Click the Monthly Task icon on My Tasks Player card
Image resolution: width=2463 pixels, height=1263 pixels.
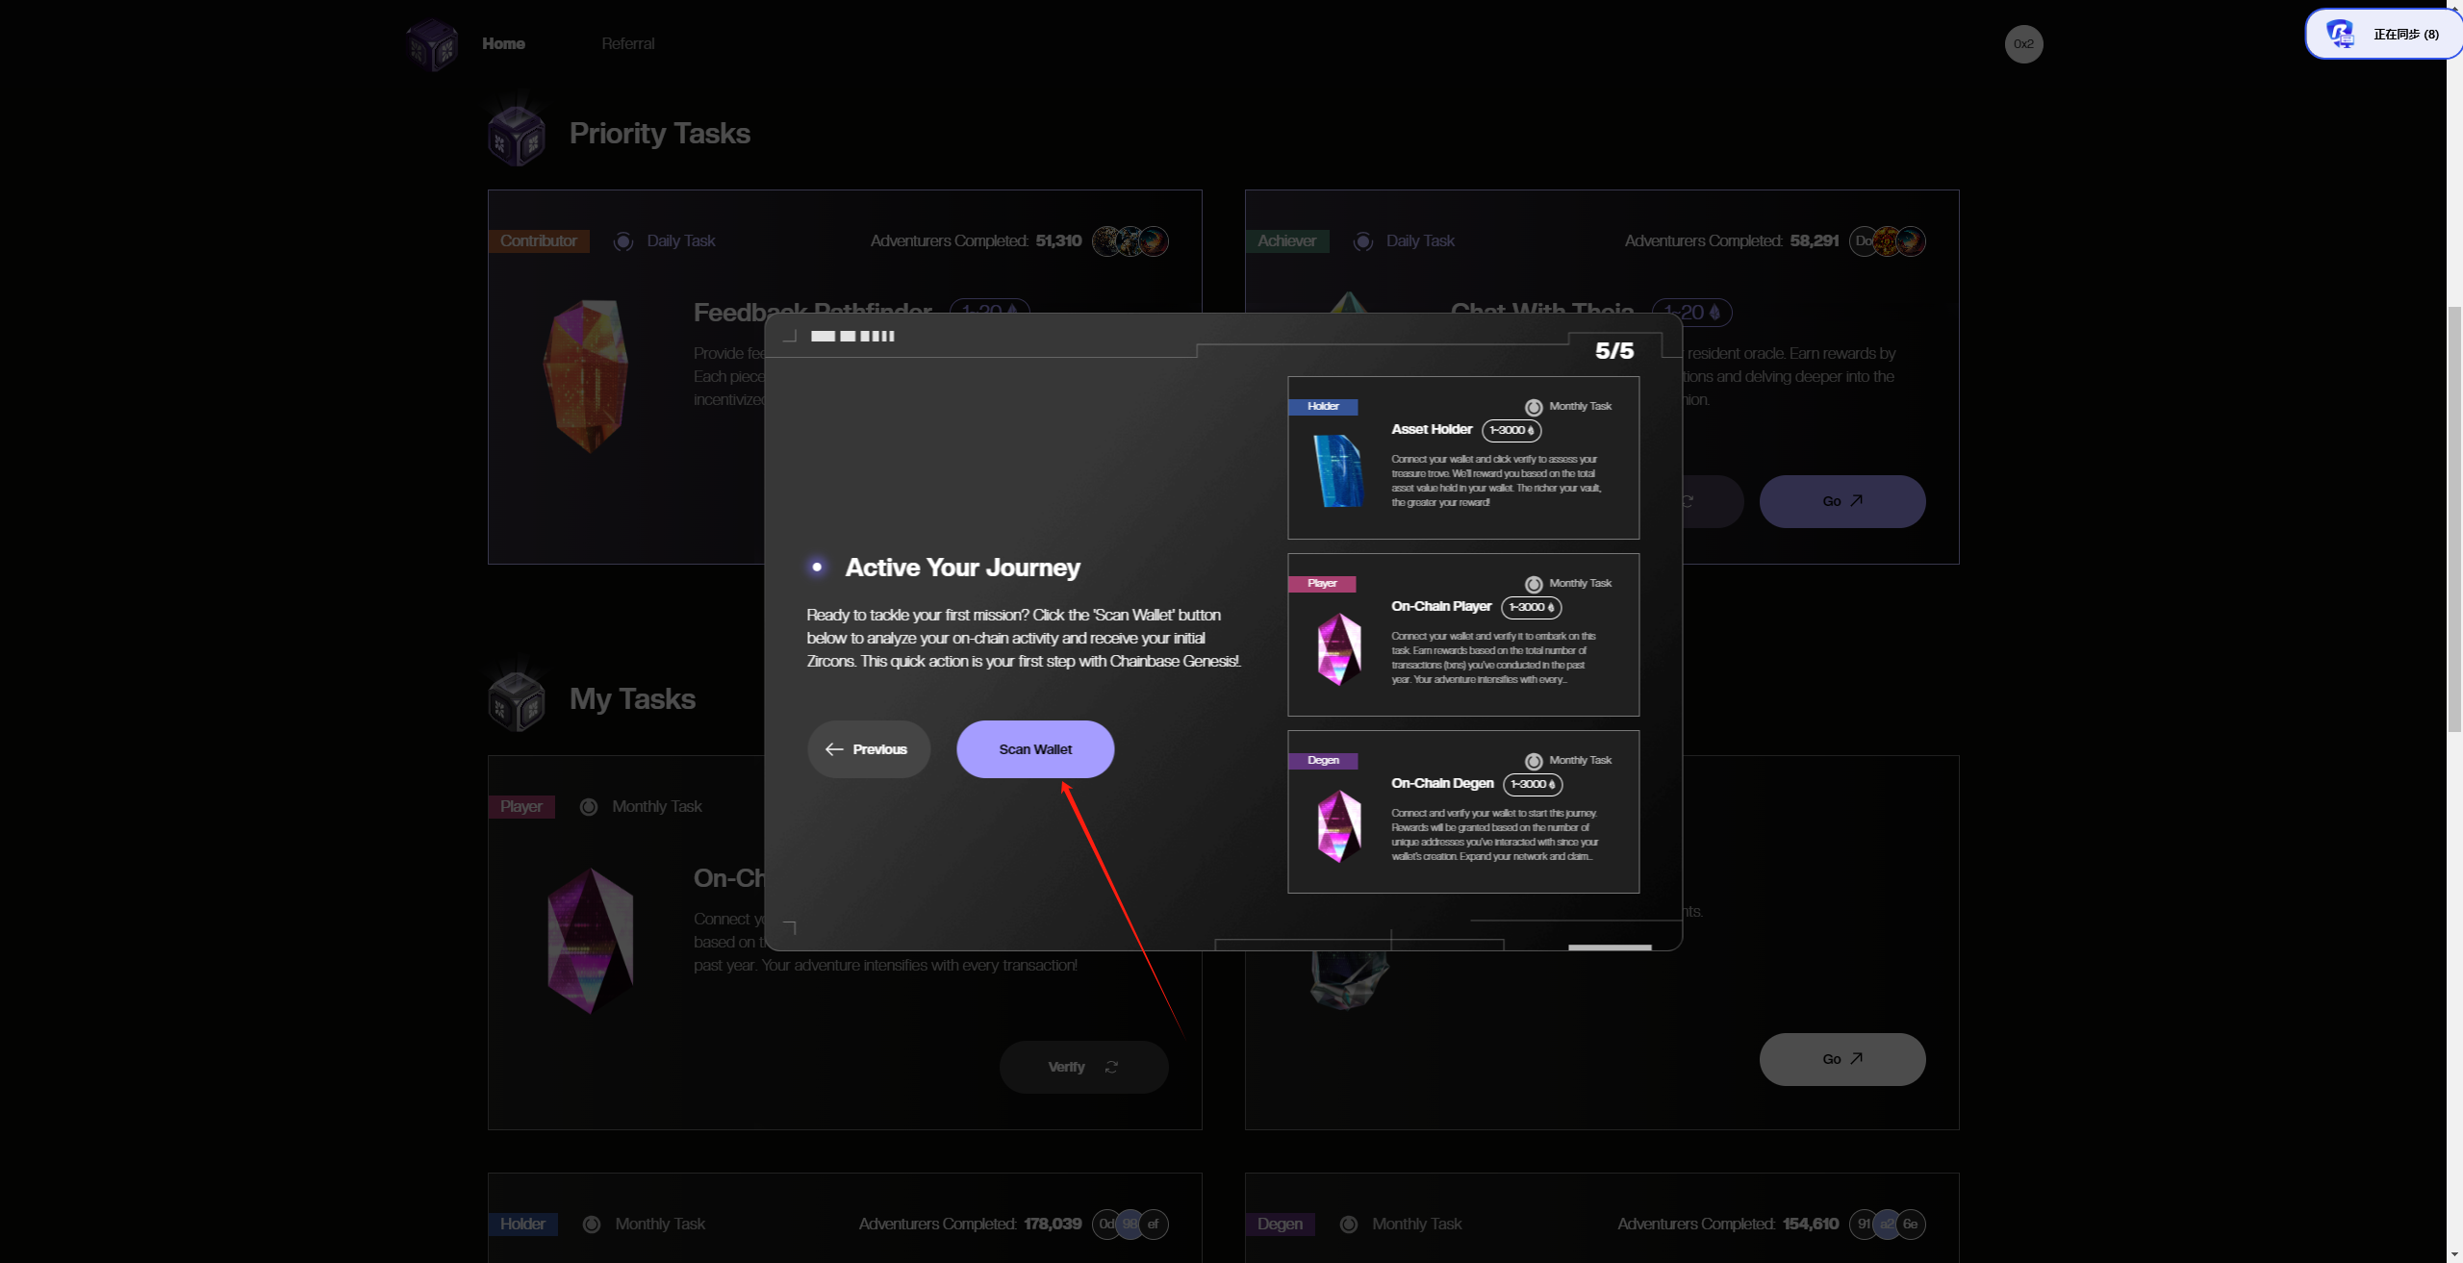click(x=588, y=807)
